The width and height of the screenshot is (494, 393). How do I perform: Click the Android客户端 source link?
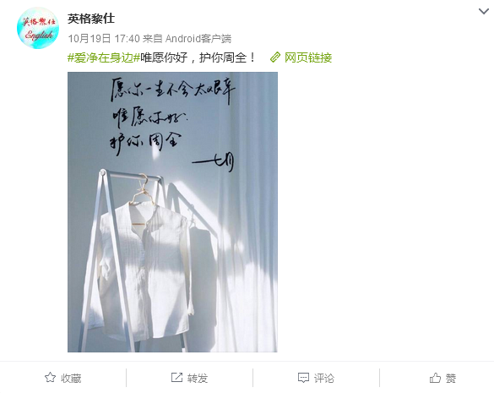coord(198,39)
